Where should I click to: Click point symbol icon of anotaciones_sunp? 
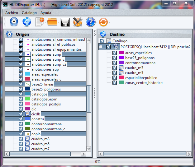[28, 54]
